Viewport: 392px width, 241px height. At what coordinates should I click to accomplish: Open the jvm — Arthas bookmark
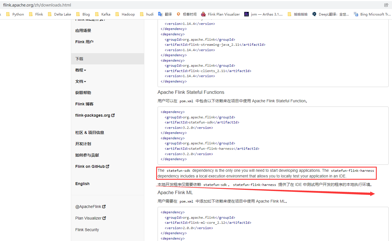263,14
